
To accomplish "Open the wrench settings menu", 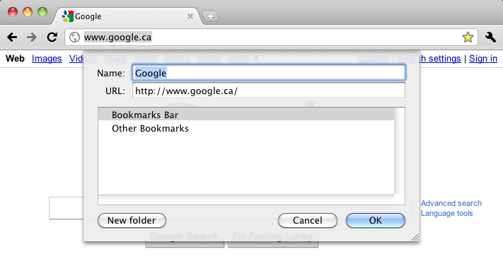I will coord(490,38).
